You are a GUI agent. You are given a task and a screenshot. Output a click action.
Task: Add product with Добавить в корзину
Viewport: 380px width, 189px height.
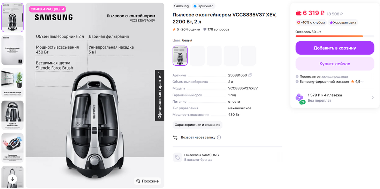tap(335, 48)
